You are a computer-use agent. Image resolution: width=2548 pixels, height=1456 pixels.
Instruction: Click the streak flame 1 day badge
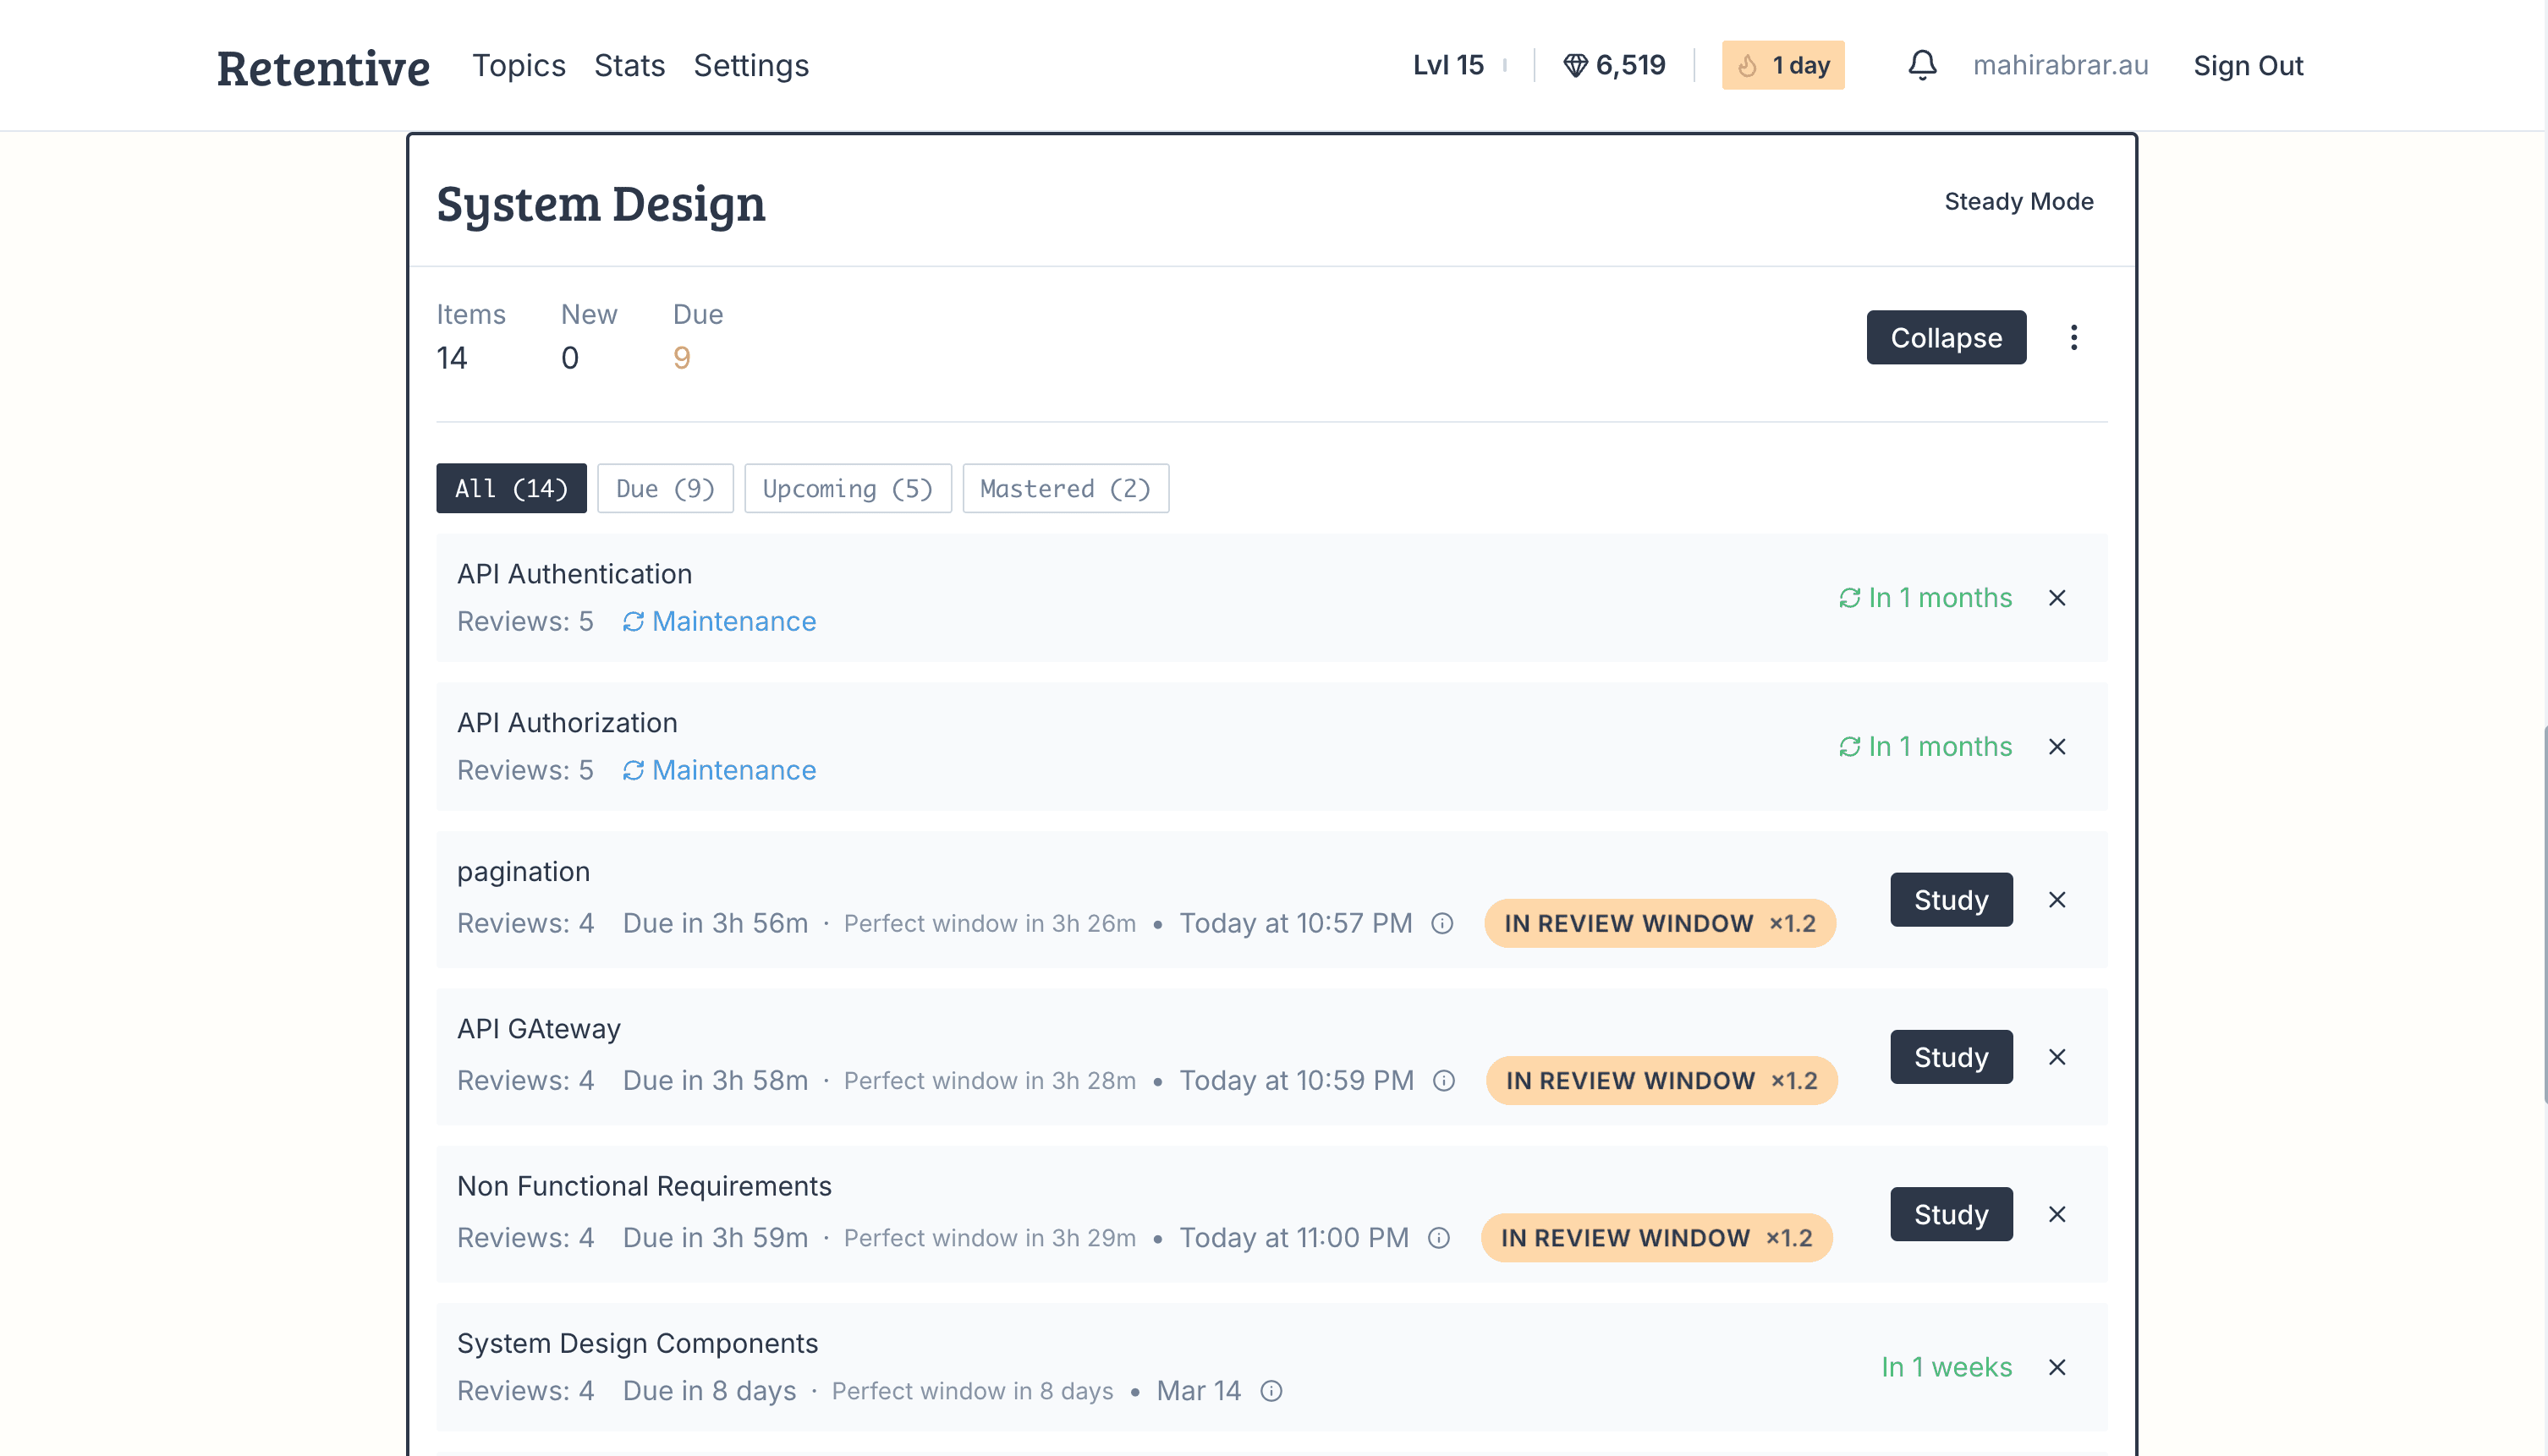coord(1782,65)
